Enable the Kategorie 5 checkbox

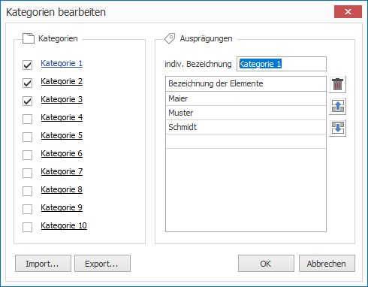pos(27,137)
